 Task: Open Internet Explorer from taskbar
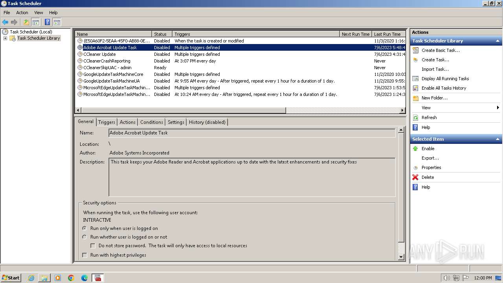[31, 278]
